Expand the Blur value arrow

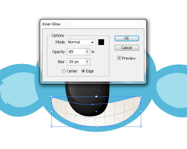pos(88,62)
